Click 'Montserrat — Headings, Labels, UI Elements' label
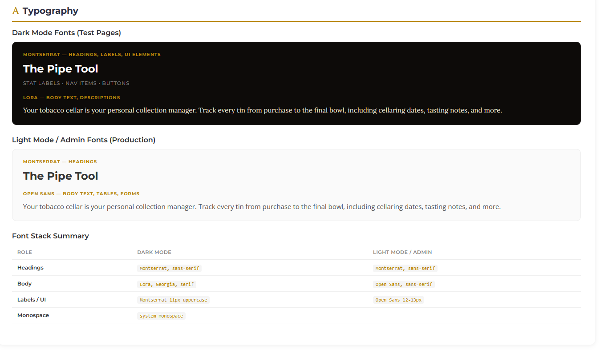 [92, 55]
